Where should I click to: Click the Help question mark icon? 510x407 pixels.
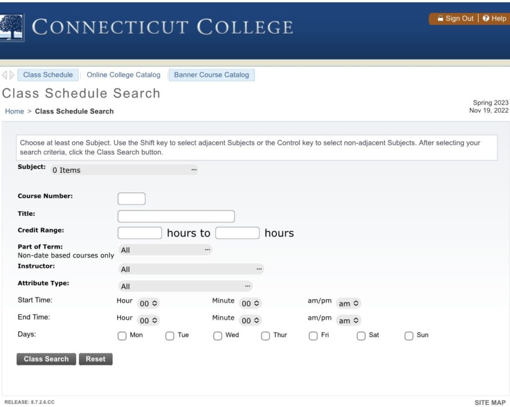pyautogui.click(x=486, y=19)
